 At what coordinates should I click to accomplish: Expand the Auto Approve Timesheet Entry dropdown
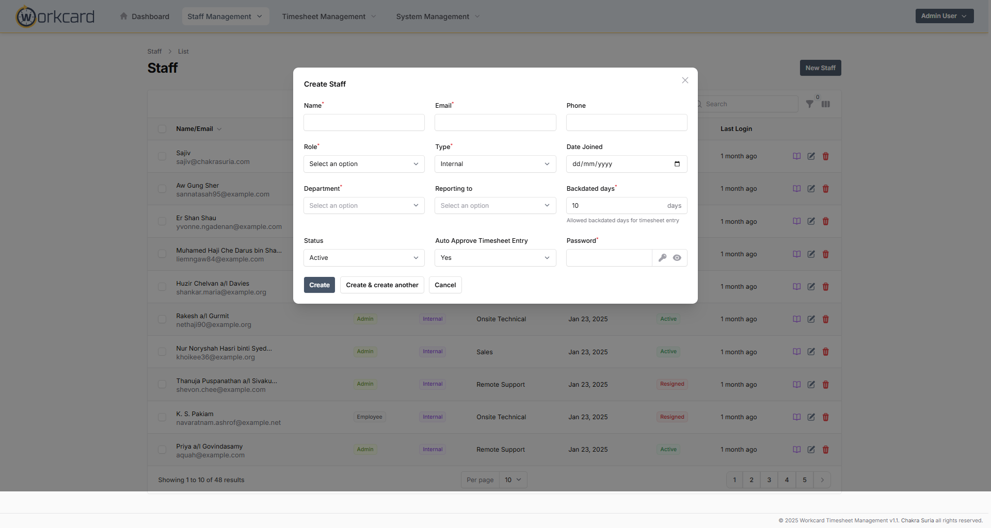(x=495, y=258)
